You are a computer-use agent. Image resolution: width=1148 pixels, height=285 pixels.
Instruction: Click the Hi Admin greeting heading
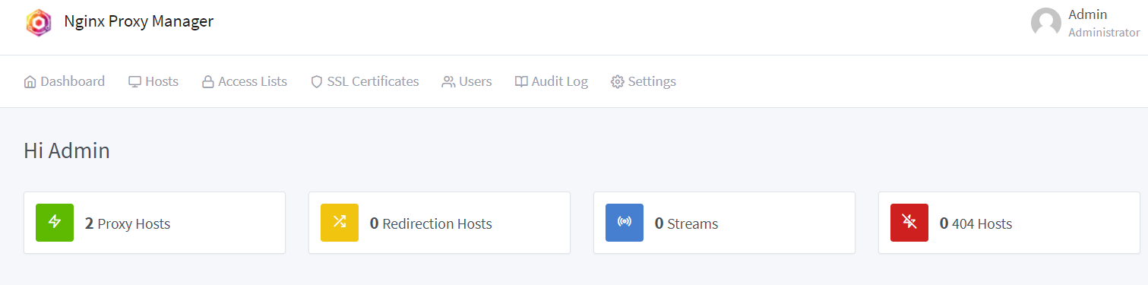pos(67,150)
